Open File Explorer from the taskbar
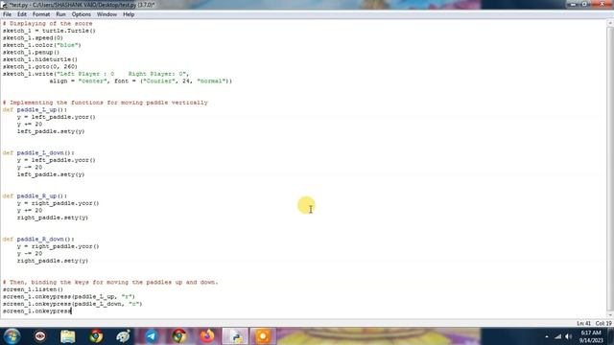This screenshot has width=614, height=345. pos(68,336)
